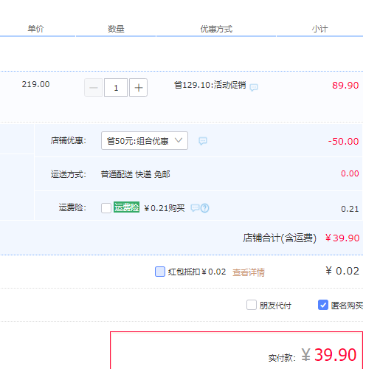The width and height of the screenshot is (380, 369).
Task: Click the quantity input field showing 1
Action: (116, 88)
